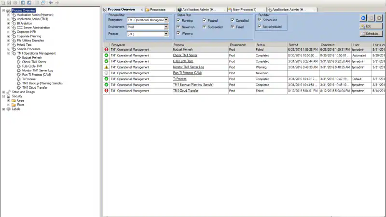The image size is (386, 217).
Task: Click the back navigation arrow in toolbar
Action: [x=51, y=2]
